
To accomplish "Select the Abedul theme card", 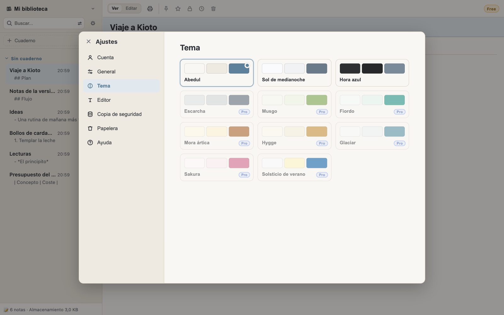I will [x=217, y=73].
